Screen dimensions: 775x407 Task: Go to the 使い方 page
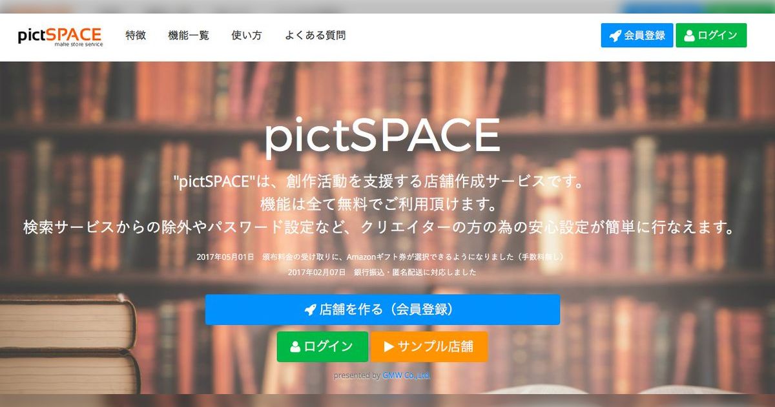pos(247,36)
